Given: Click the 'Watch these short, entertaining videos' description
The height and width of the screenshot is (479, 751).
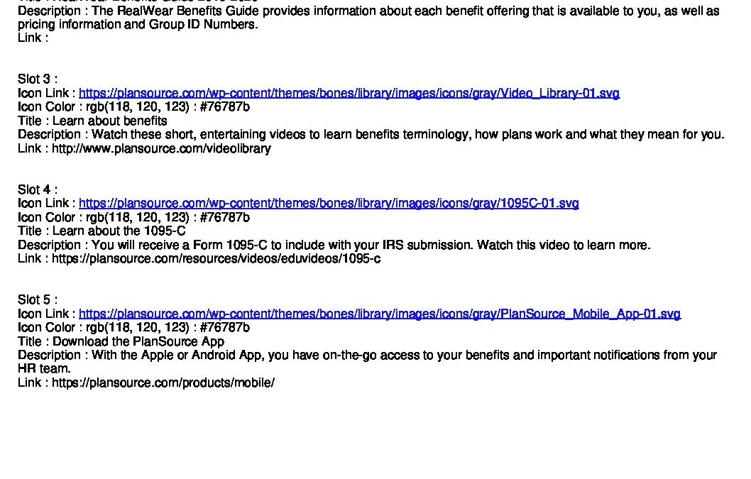Looking at the screenshot, I should pyautogui.click(x=371, y=135).
